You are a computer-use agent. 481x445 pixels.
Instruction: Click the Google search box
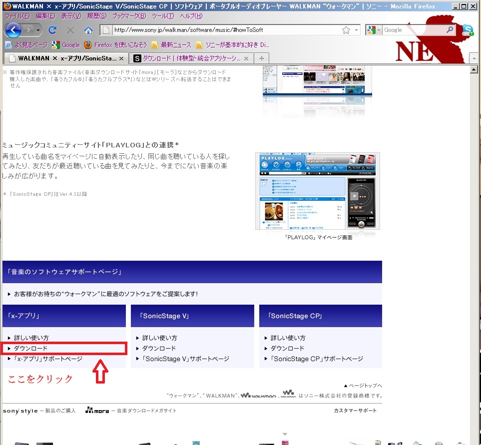[414, 30]
